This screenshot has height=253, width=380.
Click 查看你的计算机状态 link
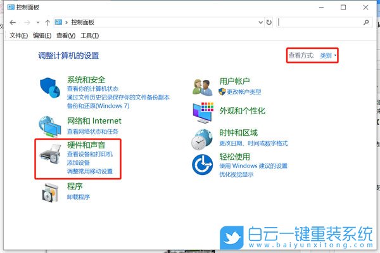pos(92,89)
